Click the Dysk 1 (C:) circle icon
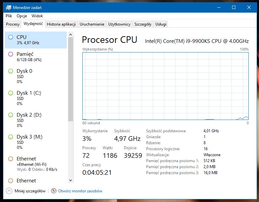 pyautogui.click(x=11, y=93)
